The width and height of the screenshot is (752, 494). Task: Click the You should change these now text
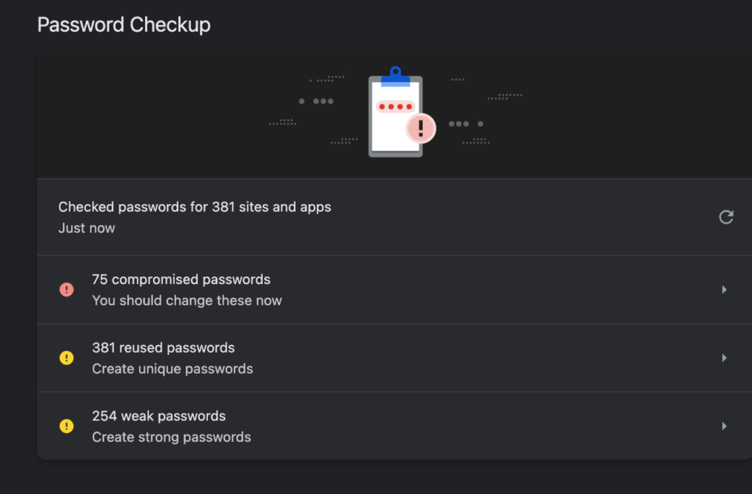click(186, 300)
